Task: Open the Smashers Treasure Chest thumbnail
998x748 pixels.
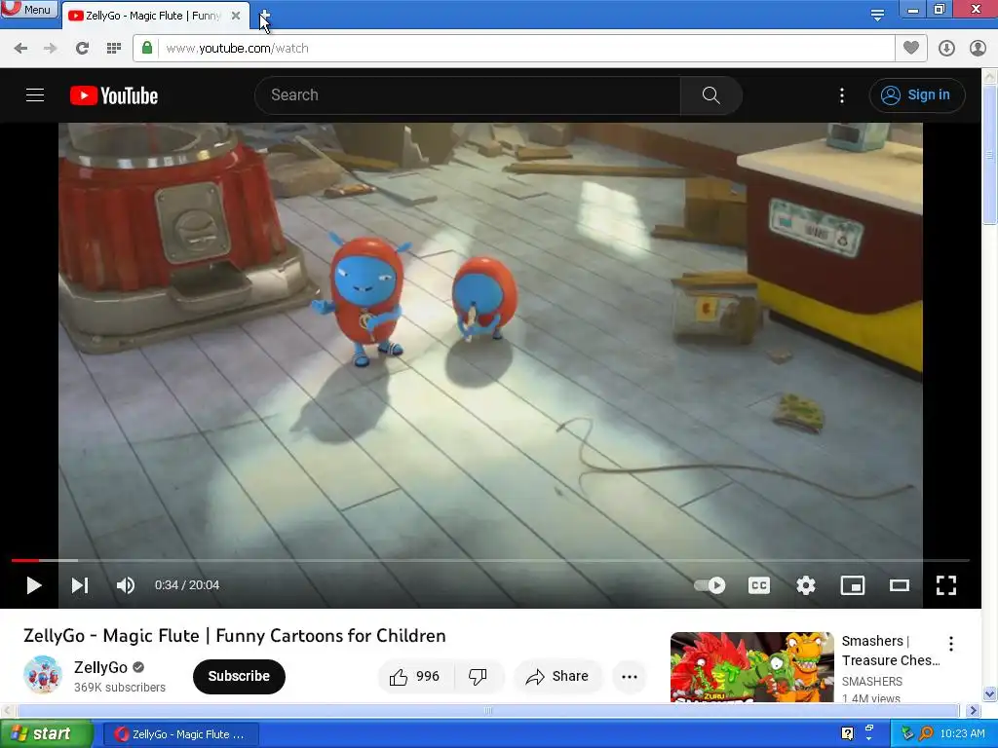Action: pyautogui.click(x=751, y=666)
